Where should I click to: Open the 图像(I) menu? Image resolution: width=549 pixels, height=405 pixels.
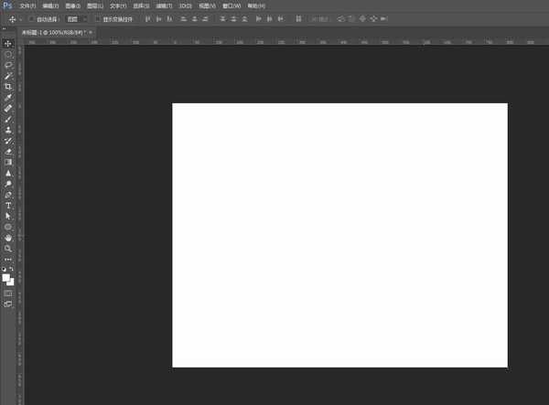click(x=73, y=6)
